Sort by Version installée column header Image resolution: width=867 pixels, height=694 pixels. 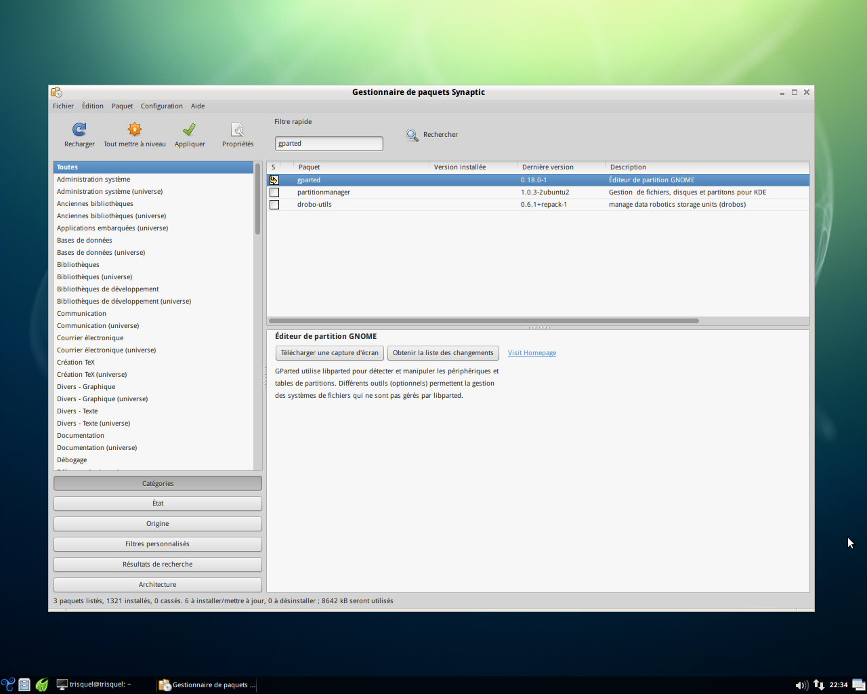coord(473,167)
